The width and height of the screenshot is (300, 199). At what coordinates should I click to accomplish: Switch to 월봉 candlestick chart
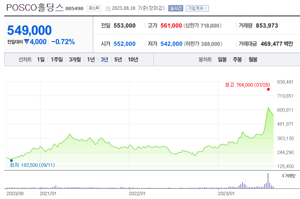pos(253,59)
